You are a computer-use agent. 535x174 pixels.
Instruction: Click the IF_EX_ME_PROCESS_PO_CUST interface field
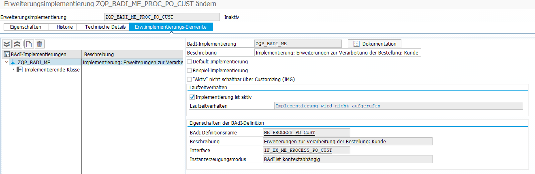[306, 150]
